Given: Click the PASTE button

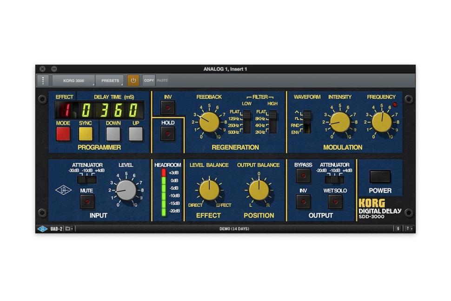Looking at the screenshot, I should pos(162,80).
